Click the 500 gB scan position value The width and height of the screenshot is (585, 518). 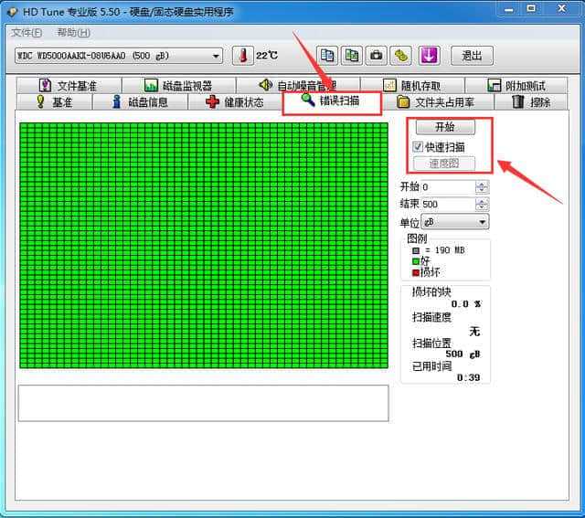tap(463, 354)
